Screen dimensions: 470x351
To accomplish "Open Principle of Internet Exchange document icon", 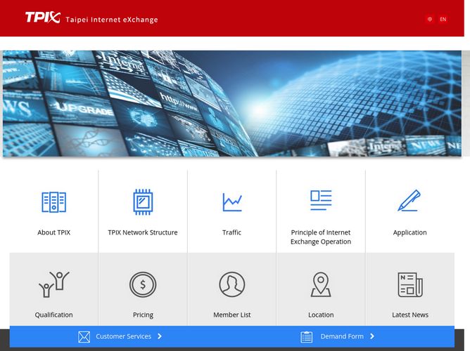I will coord(321,200).
